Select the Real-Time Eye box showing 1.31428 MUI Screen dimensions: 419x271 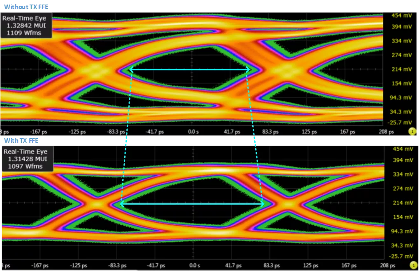(x=27, y=159)
